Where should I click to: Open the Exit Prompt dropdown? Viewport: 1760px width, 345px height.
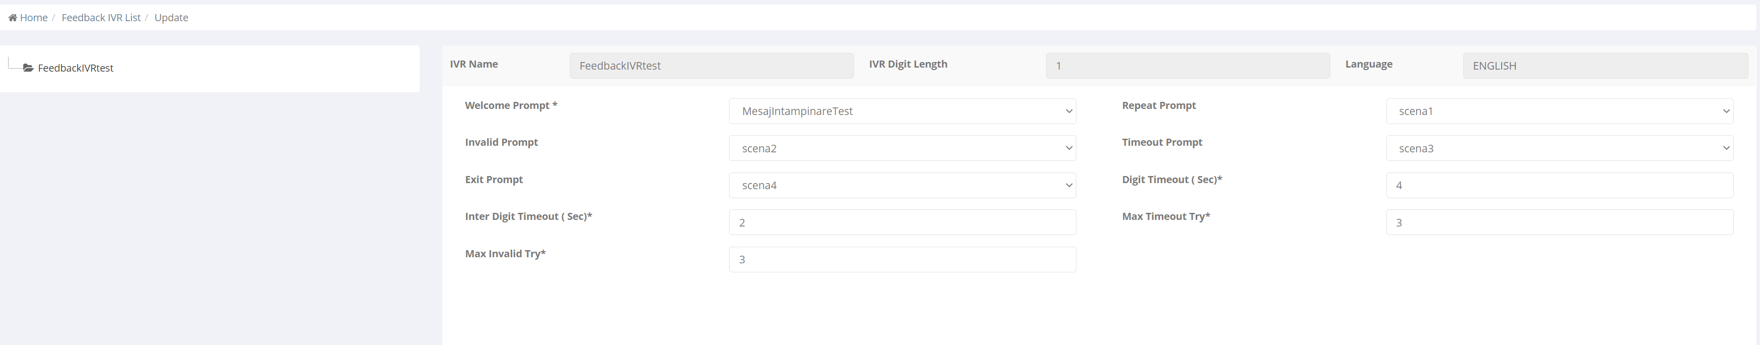tap(902, 186)
